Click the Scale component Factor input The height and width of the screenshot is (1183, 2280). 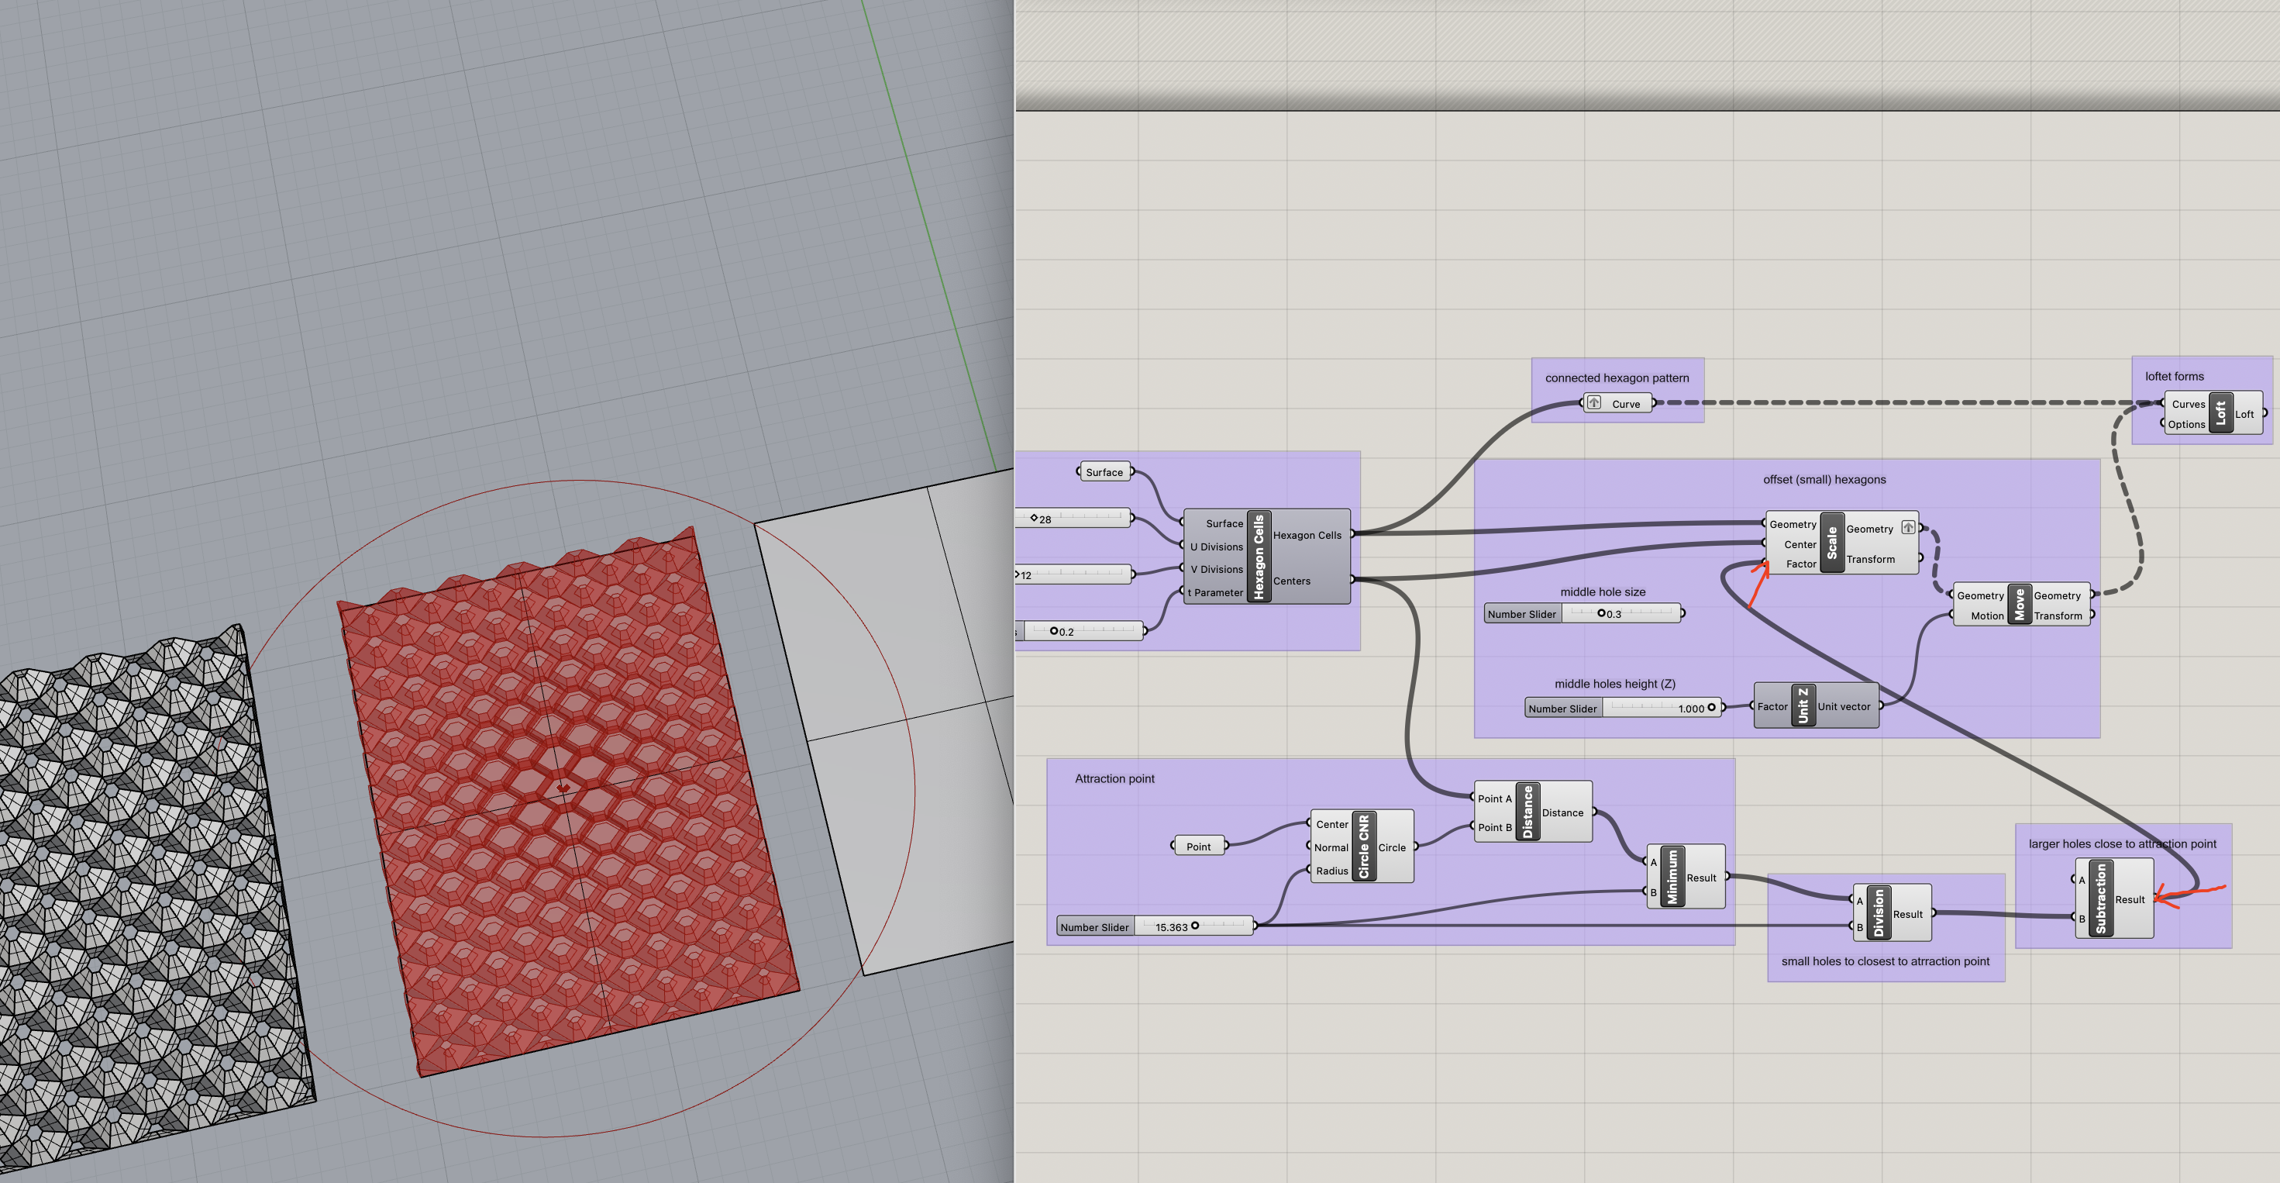1800,564
